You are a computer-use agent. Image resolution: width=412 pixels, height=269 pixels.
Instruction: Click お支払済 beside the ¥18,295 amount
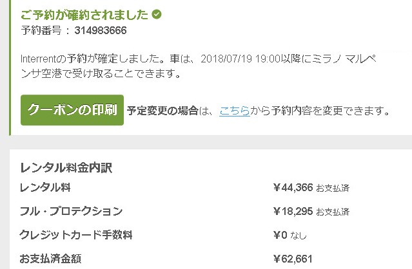(x=333, y=212)
